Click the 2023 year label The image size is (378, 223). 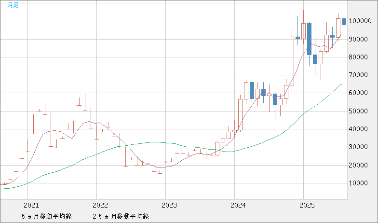click(x=169, y=206)
